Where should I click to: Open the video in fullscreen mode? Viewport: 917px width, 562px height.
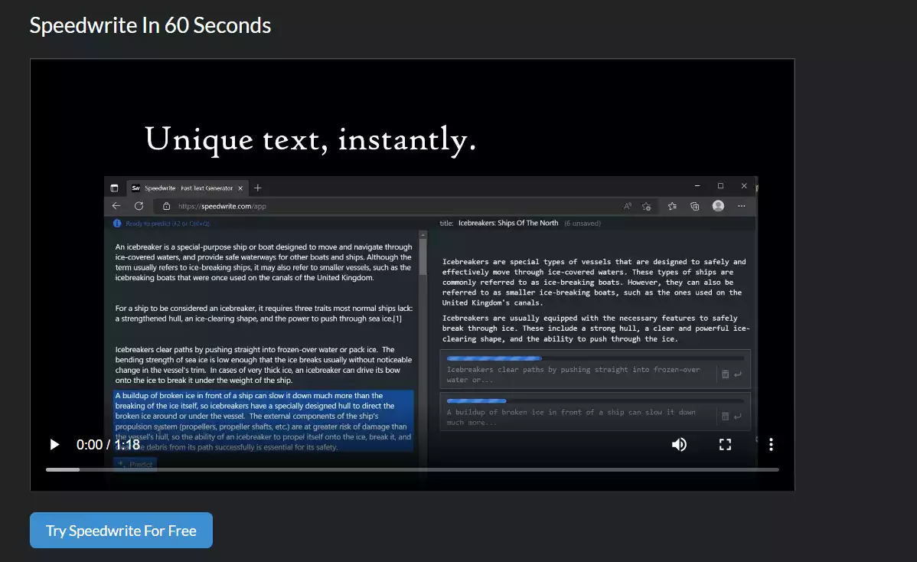coord(725,444)
